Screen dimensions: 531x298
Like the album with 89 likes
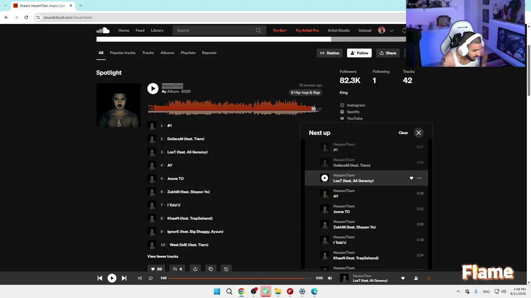156,269
